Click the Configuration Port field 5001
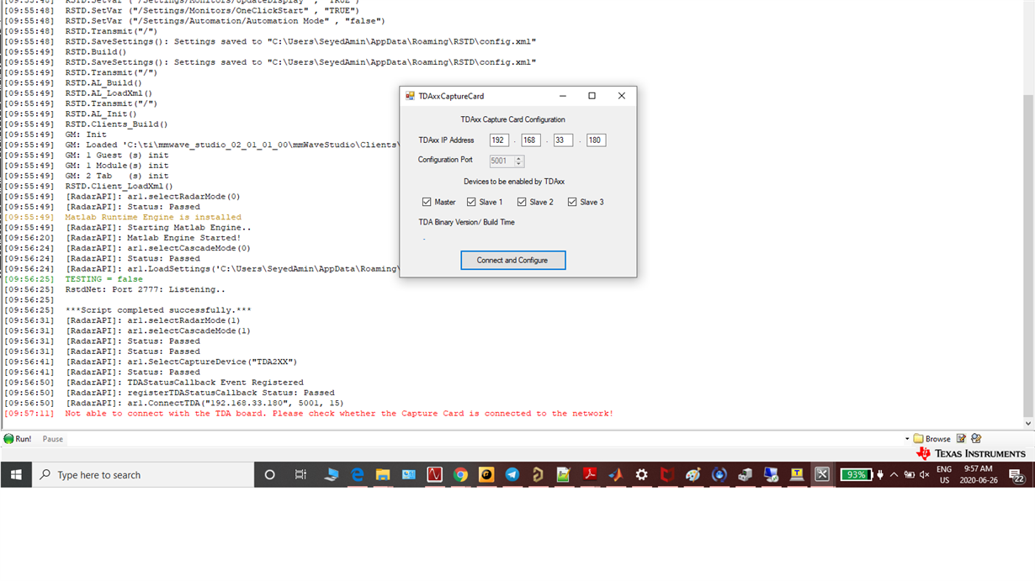 click(x=502, y=161)
